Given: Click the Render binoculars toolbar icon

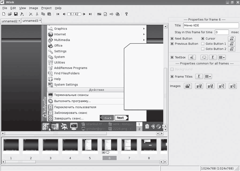Looking at the screenshot, I should click(118, 14).
